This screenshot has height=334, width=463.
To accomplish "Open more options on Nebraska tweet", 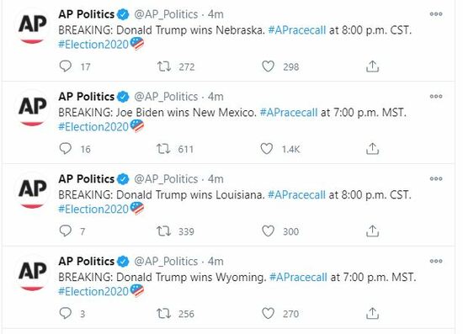I will pyautogui.click(x=436, y=13).
